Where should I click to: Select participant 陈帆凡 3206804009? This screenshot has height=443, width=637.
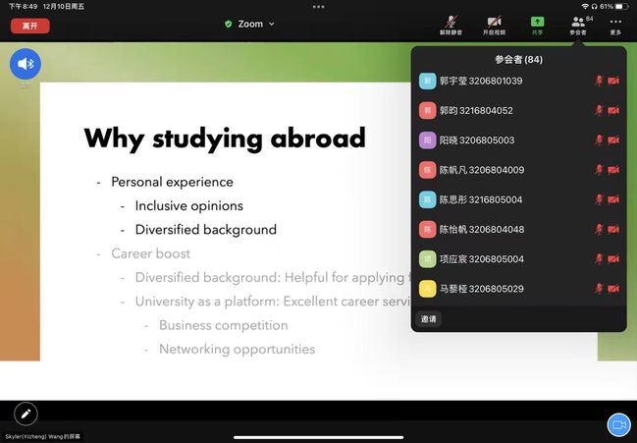[481, 170]
